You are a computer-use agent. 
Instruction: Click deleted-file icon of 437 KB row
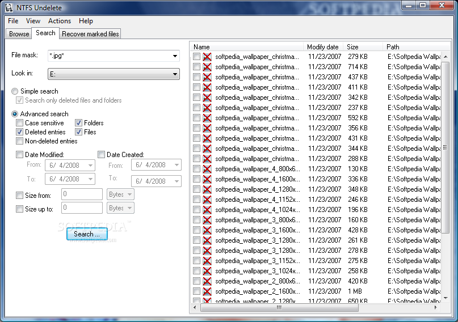(x=207, y=77)
